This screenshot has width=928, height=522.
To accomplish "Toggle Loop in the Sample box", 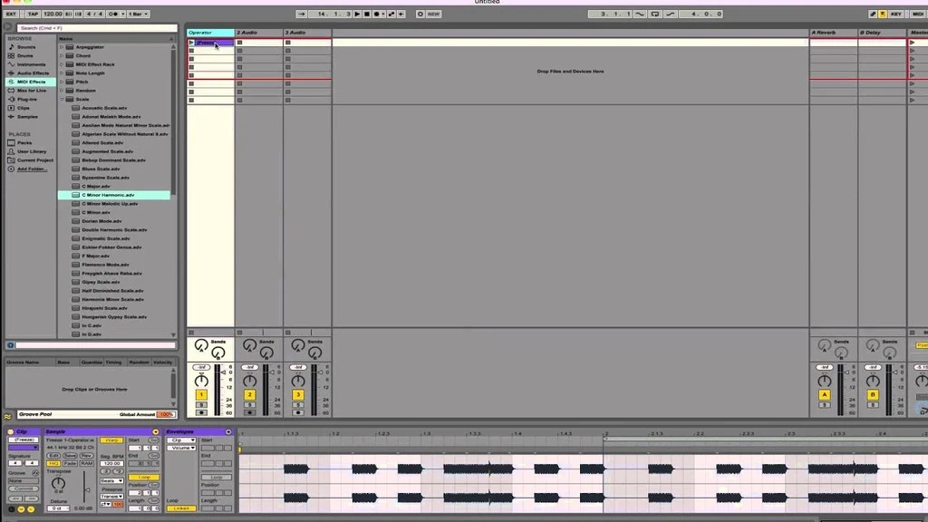I will coord(143,478).
